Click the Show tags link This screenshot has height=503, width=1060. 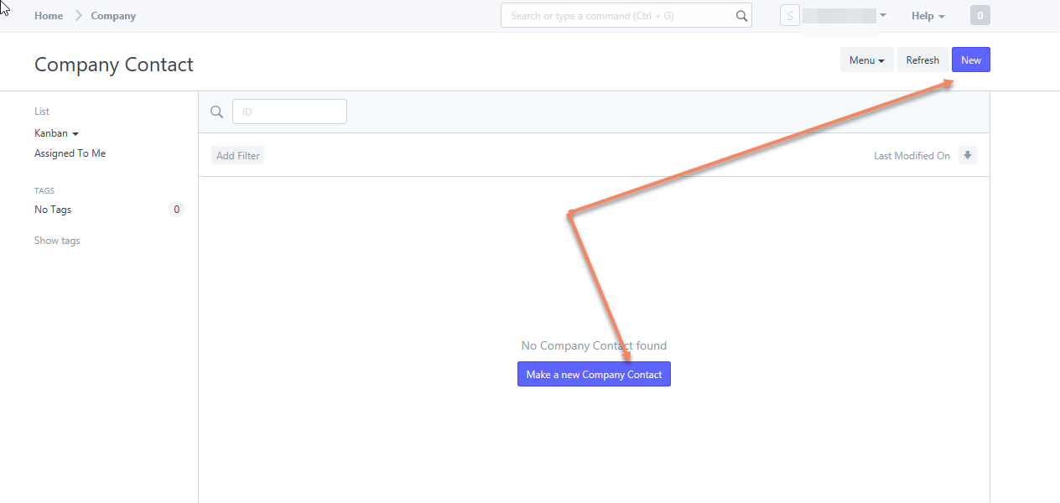point(57,241)
